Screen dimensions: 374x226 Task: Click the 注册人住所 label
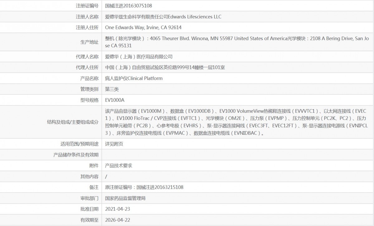pyautogui.click(x=87, y=27)
